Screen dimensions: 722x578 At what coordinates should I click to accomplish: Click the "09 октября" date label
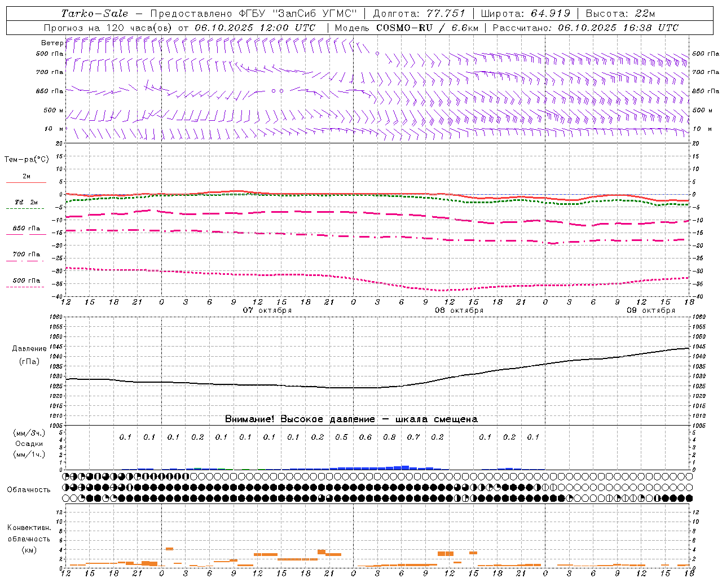651,310
